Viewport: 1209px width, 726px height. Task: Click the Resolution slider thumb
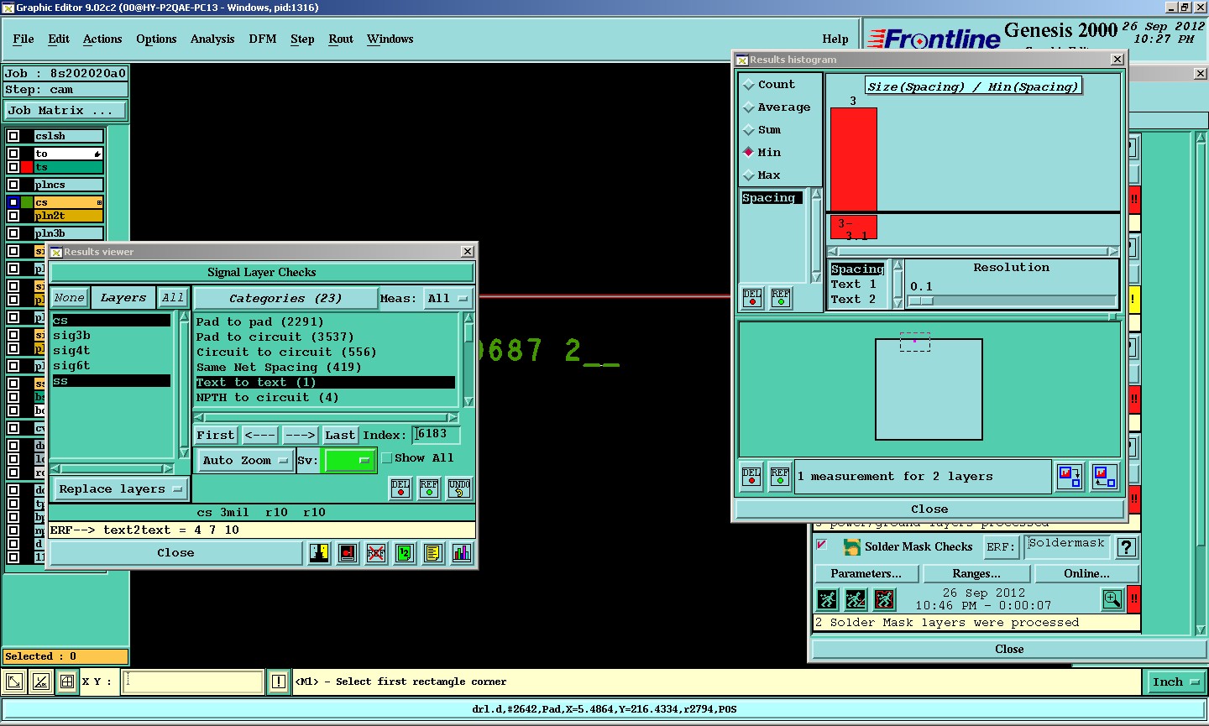coord(921,300)
